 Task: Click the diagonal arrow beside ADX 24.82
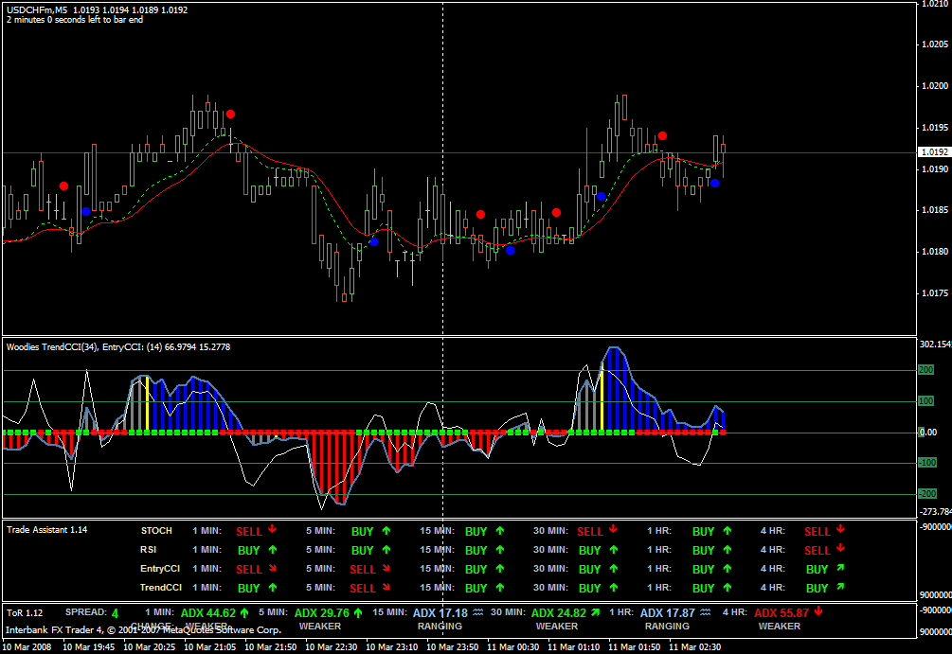pos(596,612)
